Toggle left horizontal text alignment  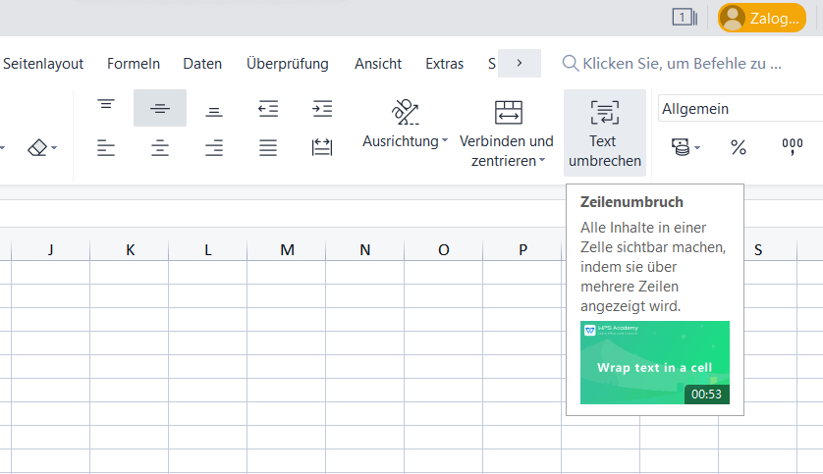(x=106, y=148)
